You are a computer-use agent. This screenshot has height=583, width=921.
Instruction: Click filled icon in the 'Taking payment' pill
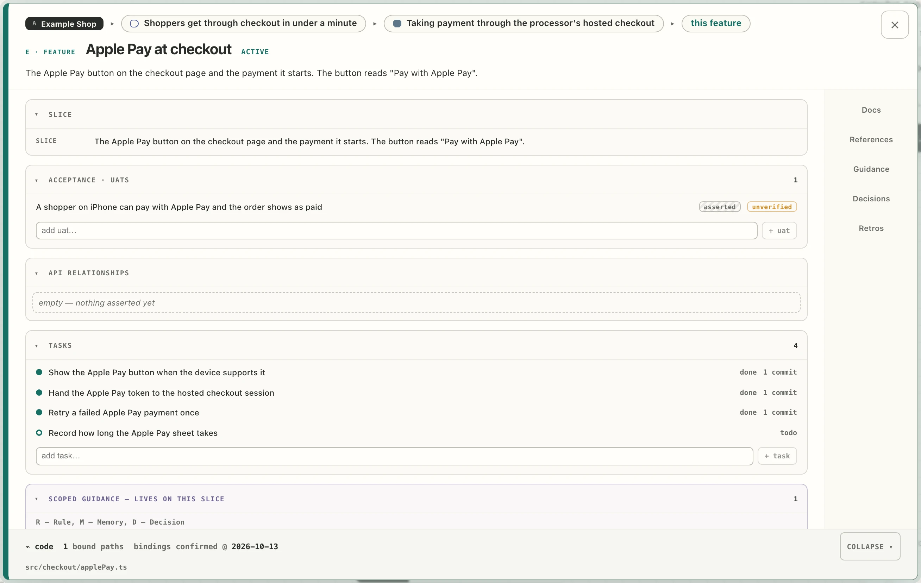[397, 24]
